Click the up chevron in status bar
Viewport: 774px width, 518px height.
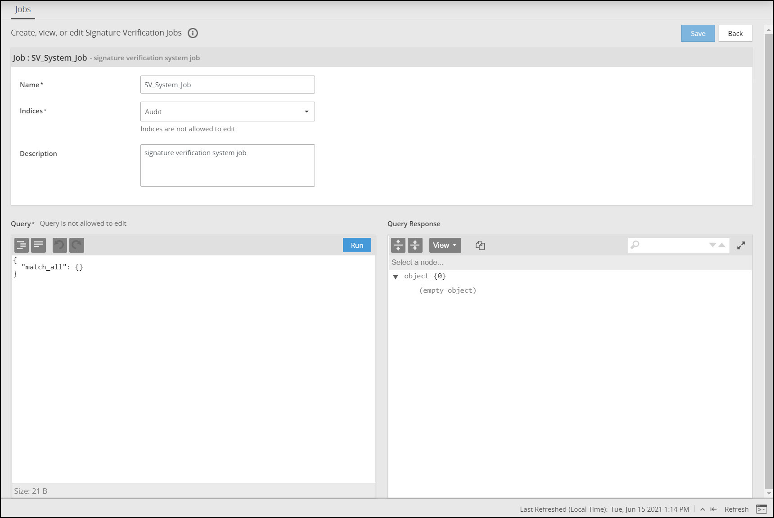point(702,509)
